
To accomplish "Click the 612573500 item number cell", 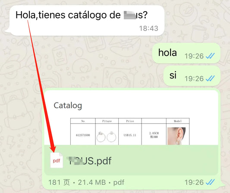I will pyautogui.click(x=83, y=135).
